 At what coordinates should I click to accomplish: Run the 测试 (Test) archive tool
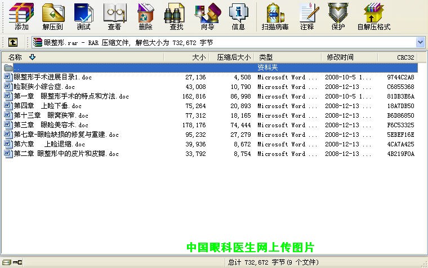[x=83, y=16]
